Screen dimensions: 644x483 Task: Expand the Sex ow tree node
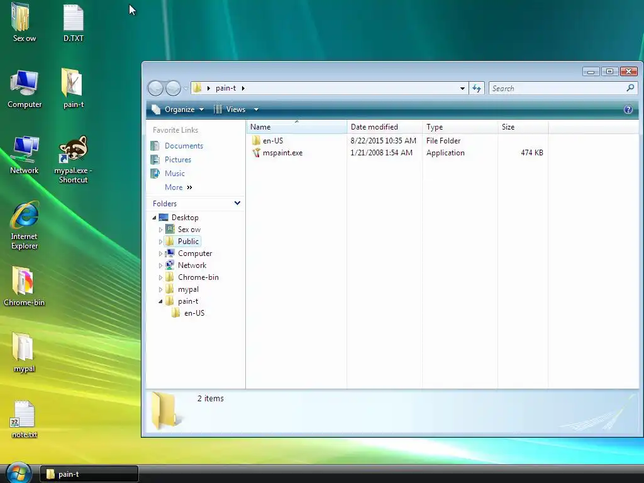pyautogui.click(x=160, y=230)
